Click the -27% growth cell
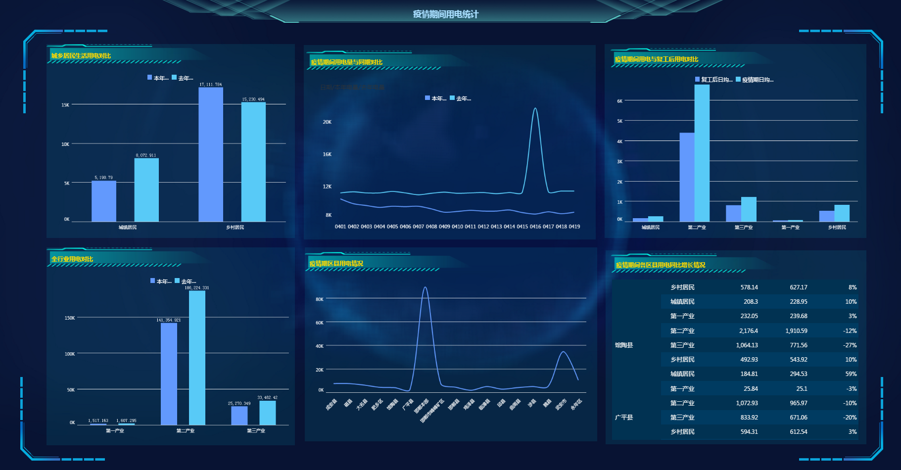 [850, 345]
